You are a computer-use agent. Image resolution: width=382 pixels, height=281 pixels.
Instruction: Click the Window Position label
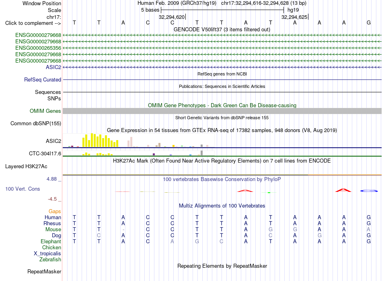pyautogui.click(x=42, y=3)
